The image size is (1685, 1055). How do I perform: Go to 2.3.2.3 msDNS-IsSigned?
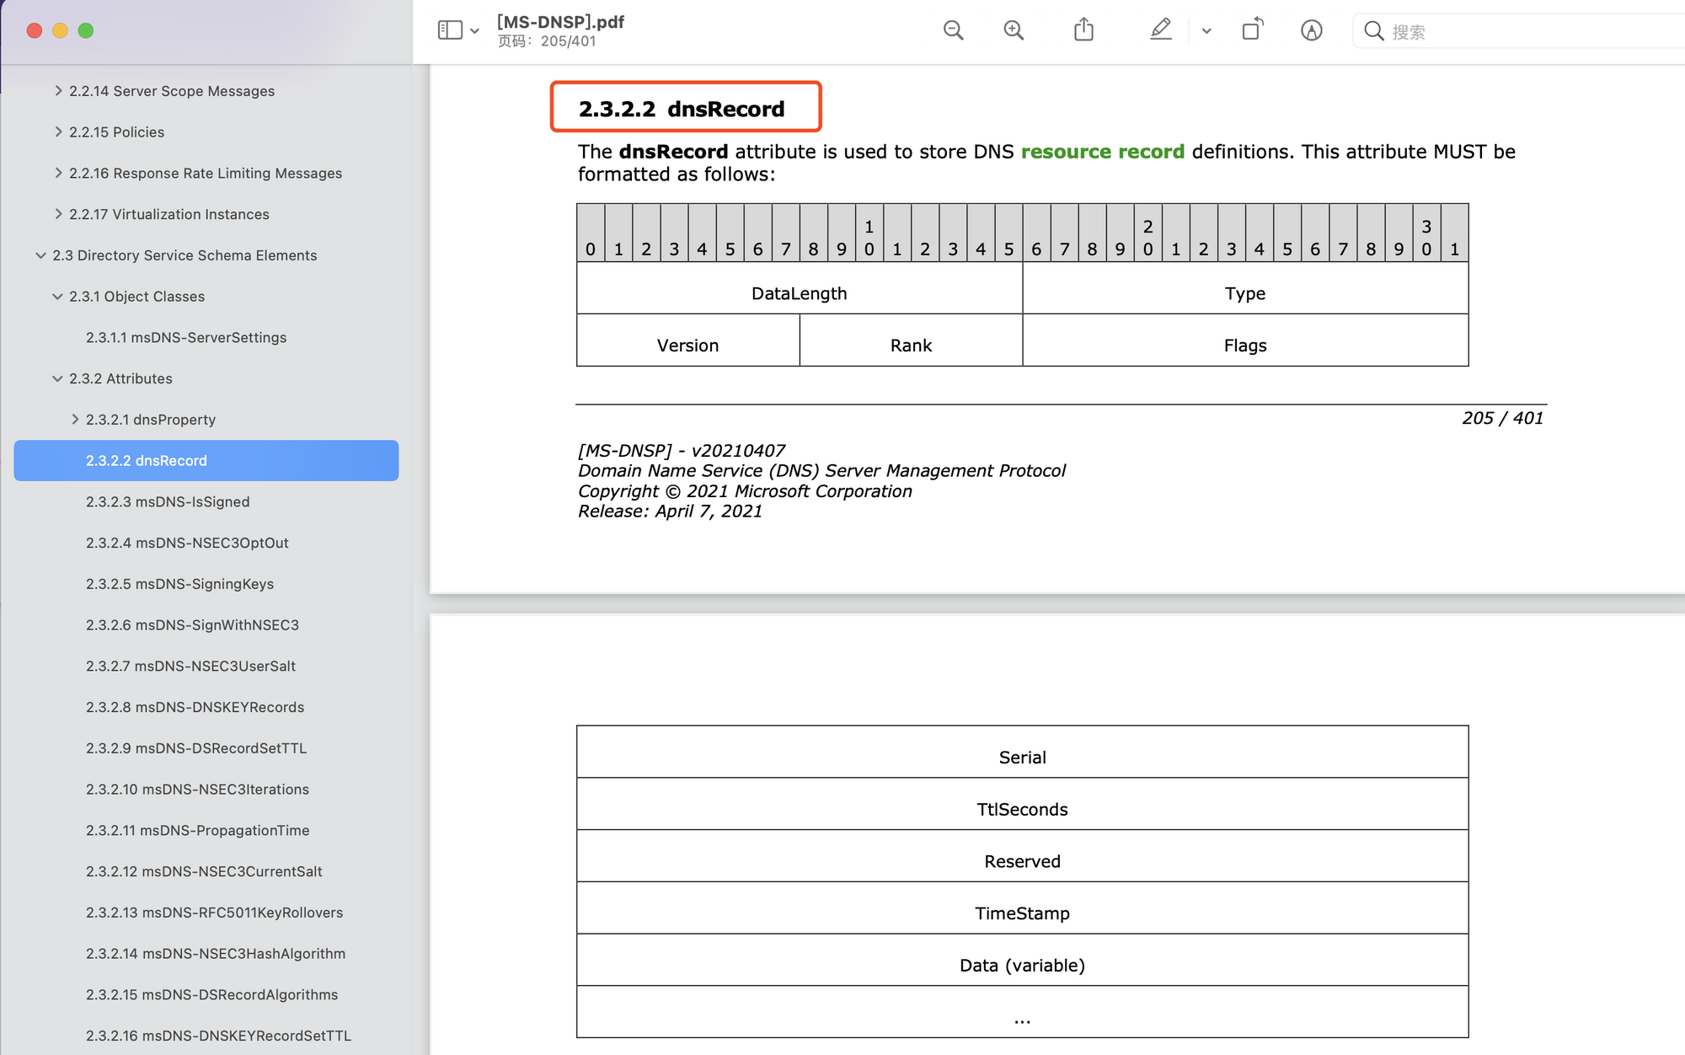point(168,501)
